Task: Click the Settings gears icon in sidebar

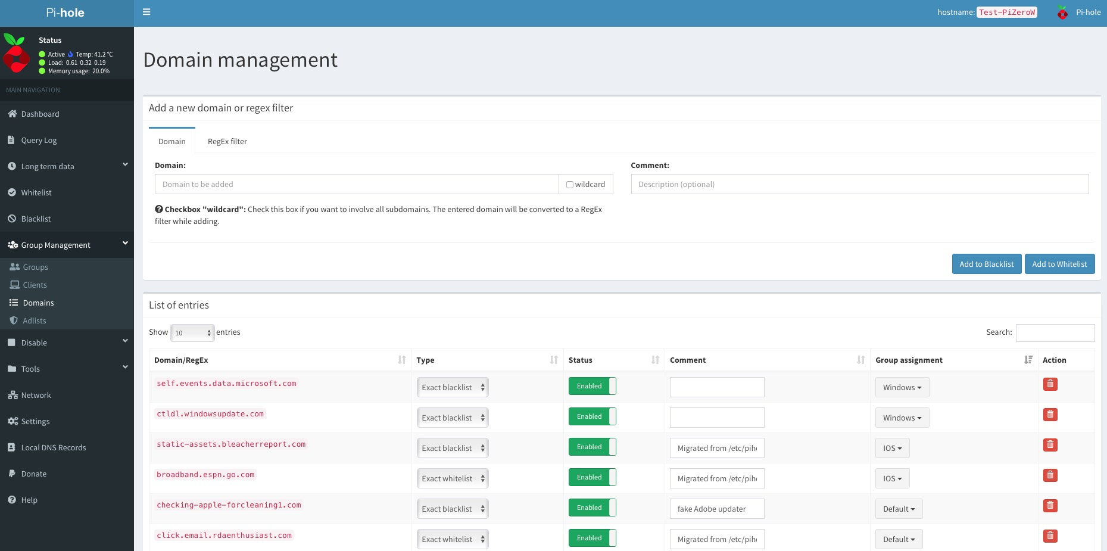Action: coord(13,421)
